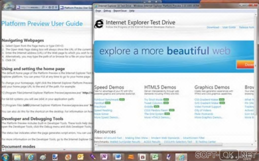Click the Speed Demos heading

[x=109, y=87]
